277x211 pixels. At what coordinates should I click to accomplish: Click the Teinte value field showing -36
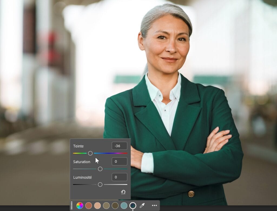[119, 146]
